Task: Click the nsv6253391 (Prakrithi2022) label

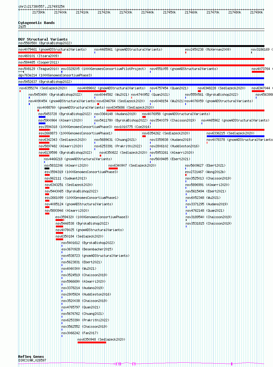Action: [118, 146]
